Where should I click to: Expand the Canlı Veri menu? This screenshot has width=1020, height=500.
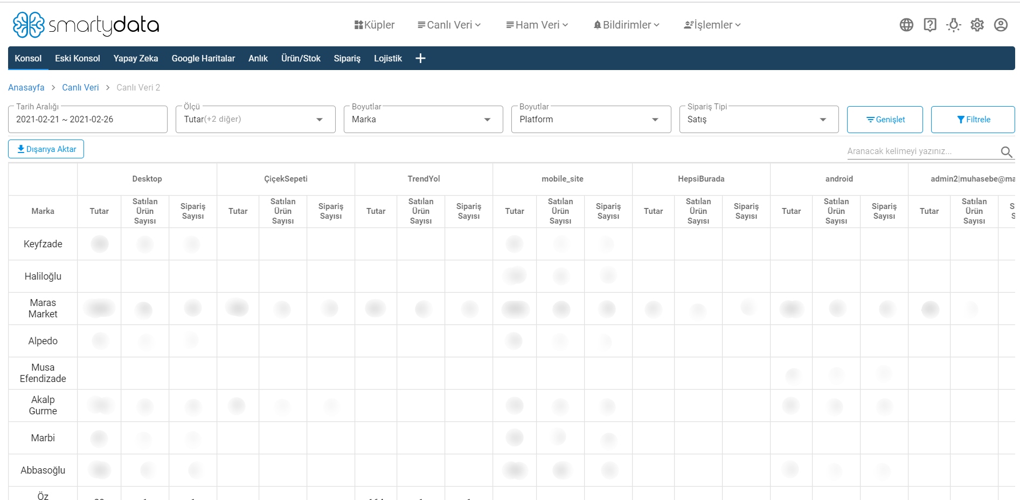click(449, 25)
